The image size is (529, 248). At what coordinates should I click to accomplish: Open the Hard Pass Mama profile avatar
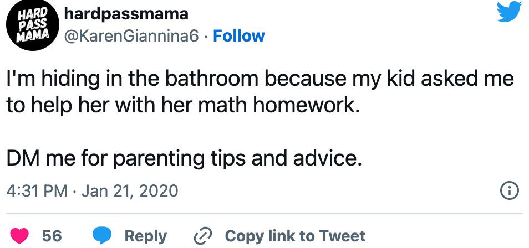(x=29, y=25)
